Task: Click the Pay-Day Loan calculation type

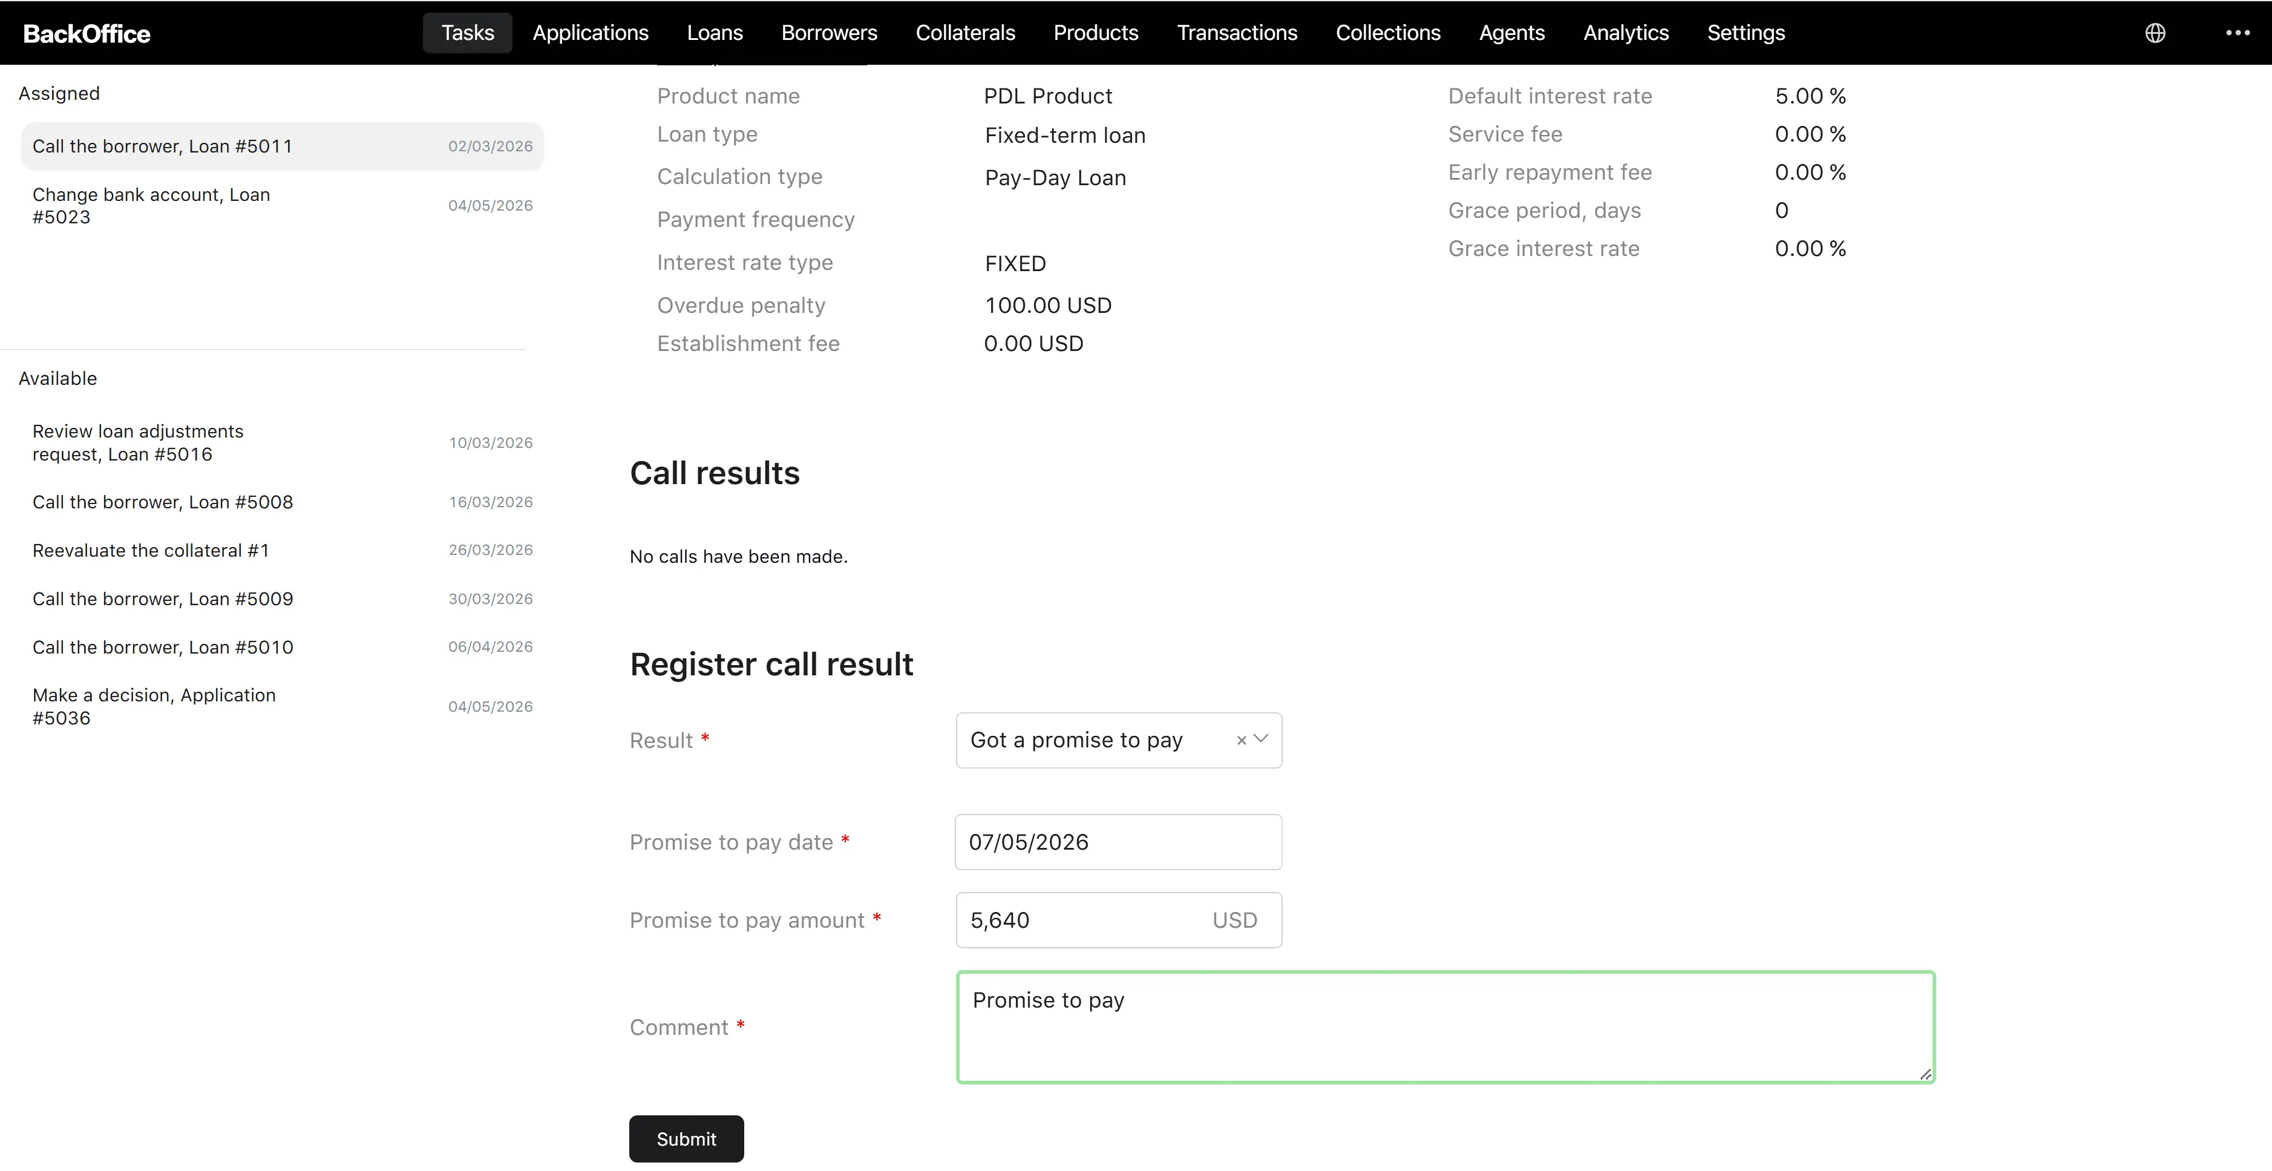Action: [x=1055, y=179]
